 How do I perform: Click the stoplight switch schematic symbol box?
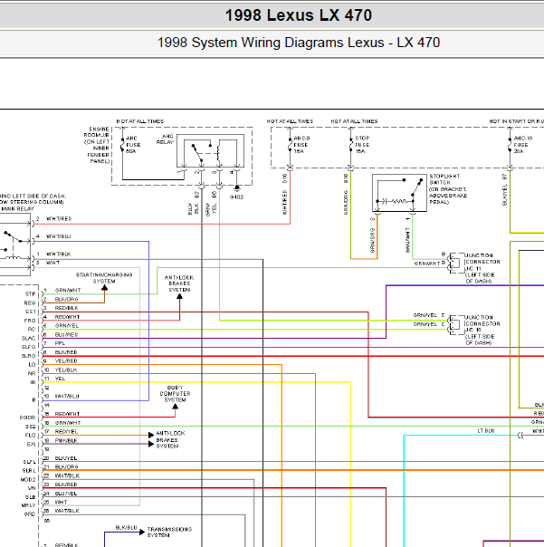point(400,193)
